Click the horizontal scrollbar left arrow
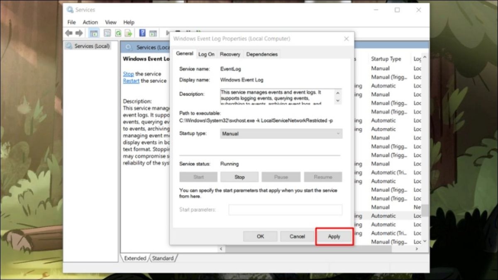Screen dimensions: 498x280 [x=222, y=249]
